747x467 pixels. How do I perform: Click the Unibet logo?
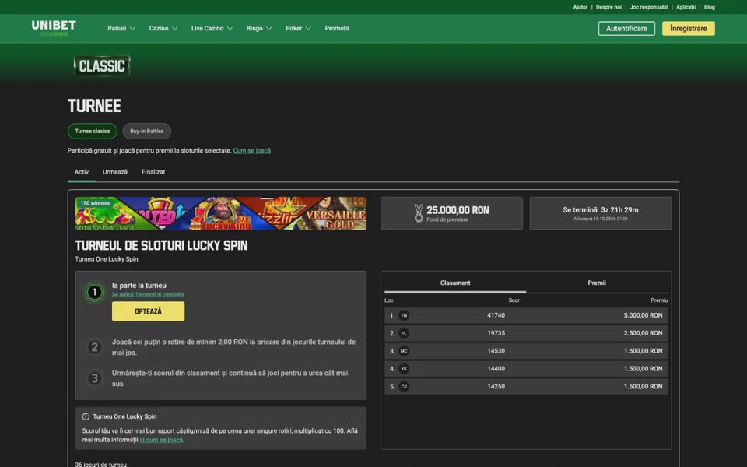[x=54, y=28]
